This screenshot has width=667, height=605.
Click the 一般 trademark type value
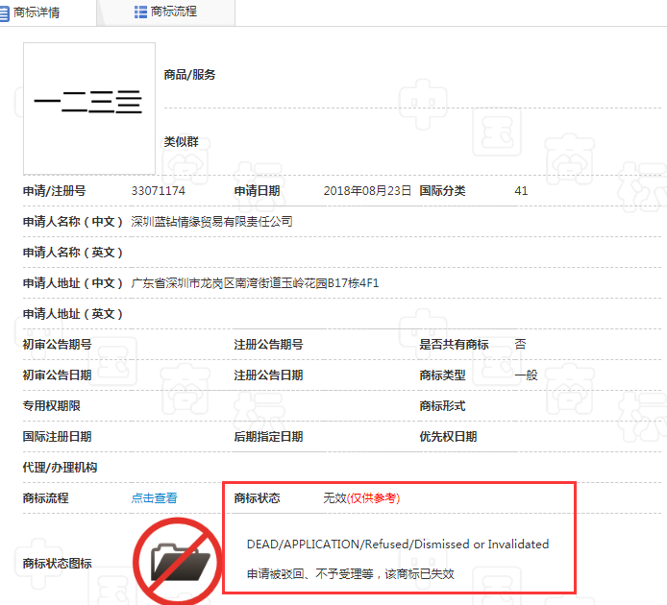click(x=526, y=375)
